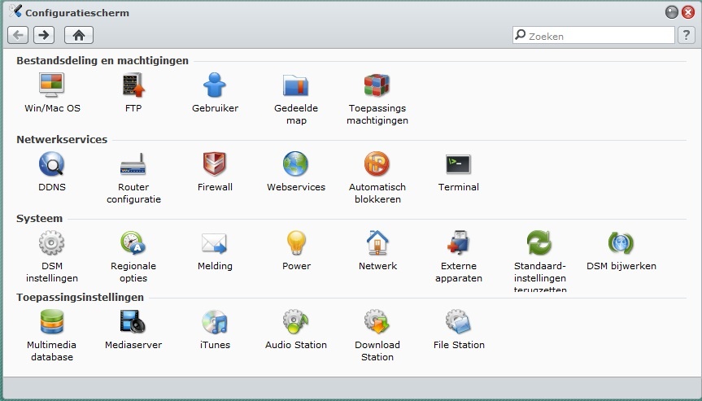
Task: Click the Zoeken search field
Action: (x=594, y=35)
